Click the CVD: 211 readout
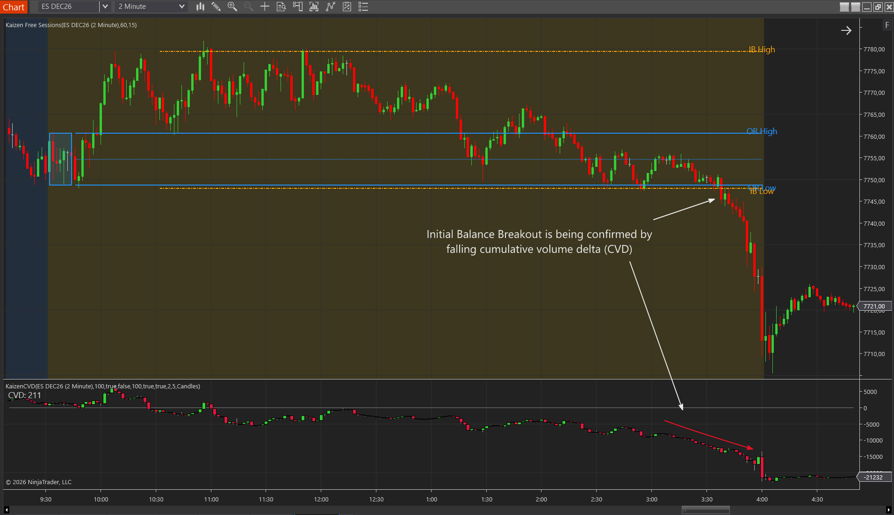The height and width of the screenshot is (515, 894). [25, 395]
